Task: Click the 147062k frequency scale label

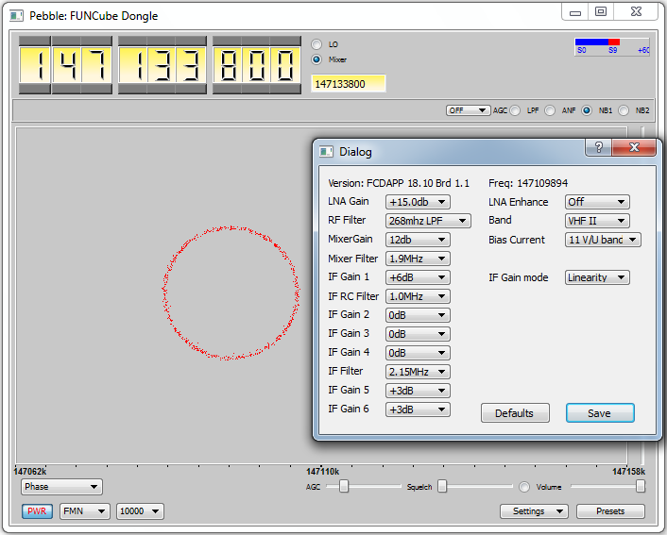Action: pos(30,472)
